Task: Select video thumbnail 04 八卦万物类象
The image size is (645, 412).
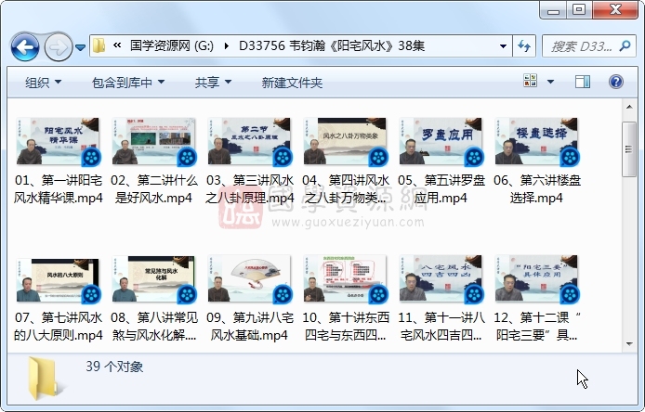Action: coord(345,141)
